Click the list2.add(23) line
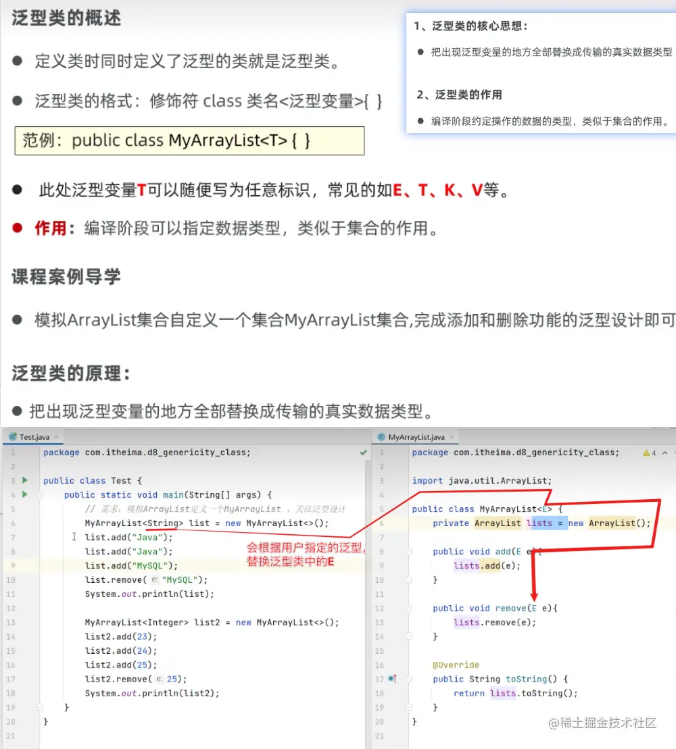The width and height of the screenshot is (676, 749). (120, 636)
